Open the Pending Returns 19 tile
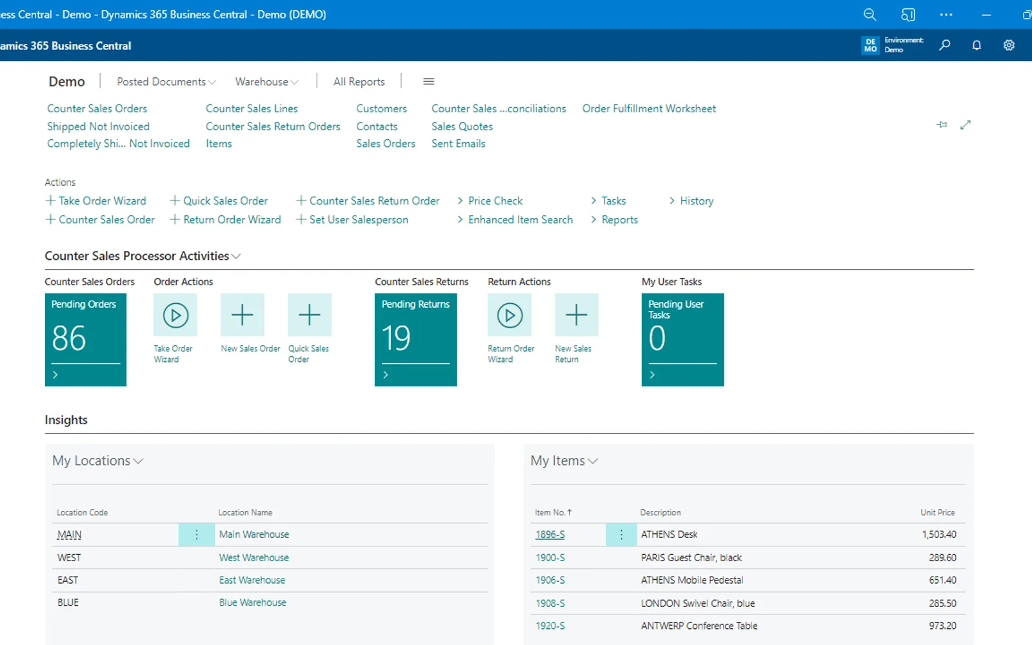The height and width of the screenshot is (645, 1032). [415, 340]
